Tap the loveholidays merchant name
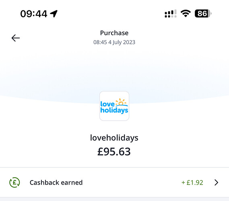This screenshot has width=229, height=201. [114, 138]
